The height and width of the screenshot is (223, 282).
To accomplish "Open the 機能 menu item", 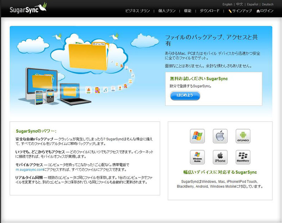I will point(188,11).
